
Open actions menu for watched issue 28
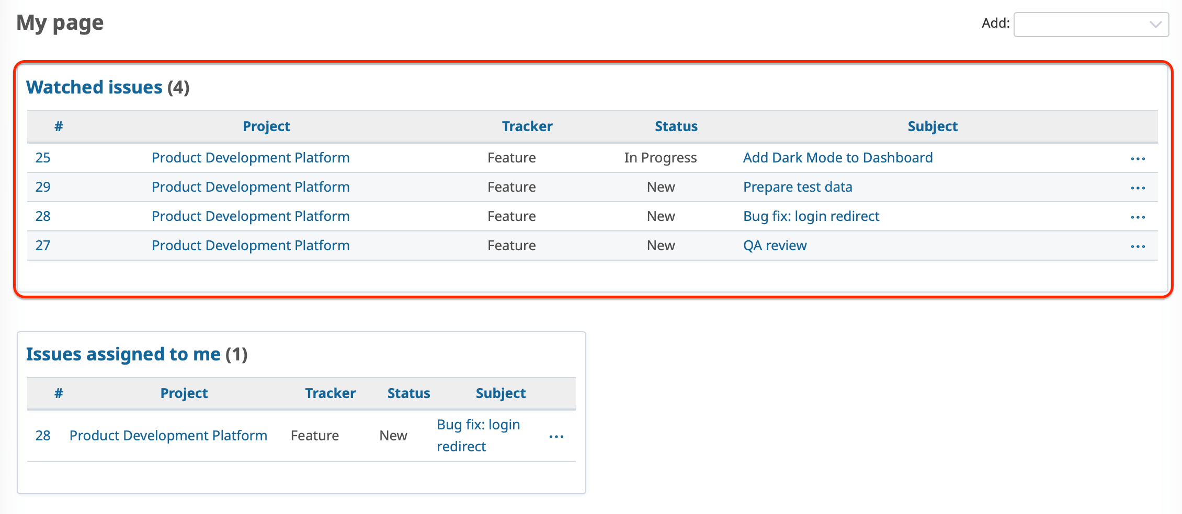(x=1138, y=217)
